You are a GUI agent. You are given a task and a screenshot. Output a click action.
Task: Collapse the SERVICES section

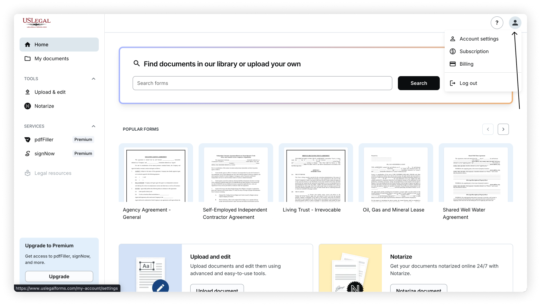click(93, 126)
